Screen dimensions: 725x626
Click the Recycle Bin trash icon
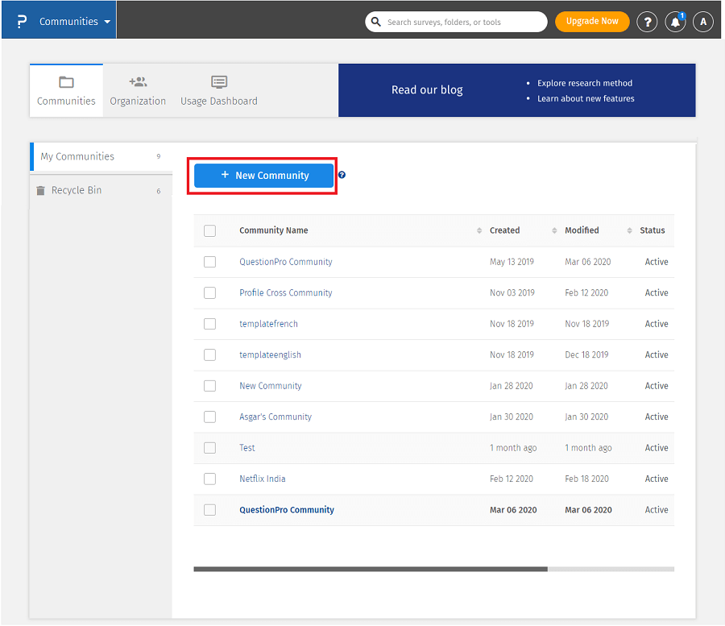tap(40, 191)
